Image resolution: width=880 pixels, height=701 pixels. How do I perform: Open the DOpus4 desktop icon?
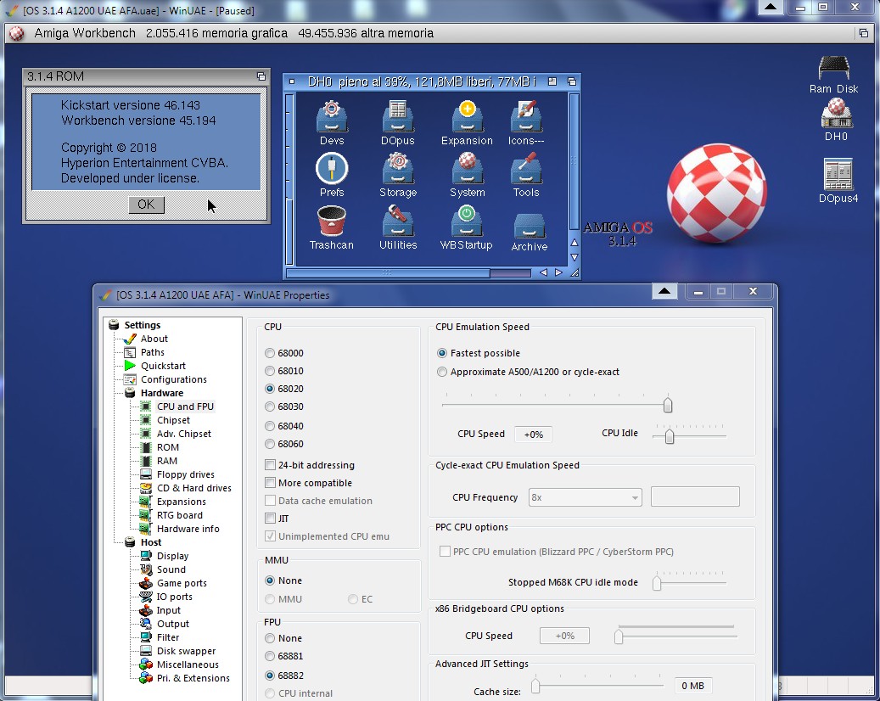click(x=838, y=175)
